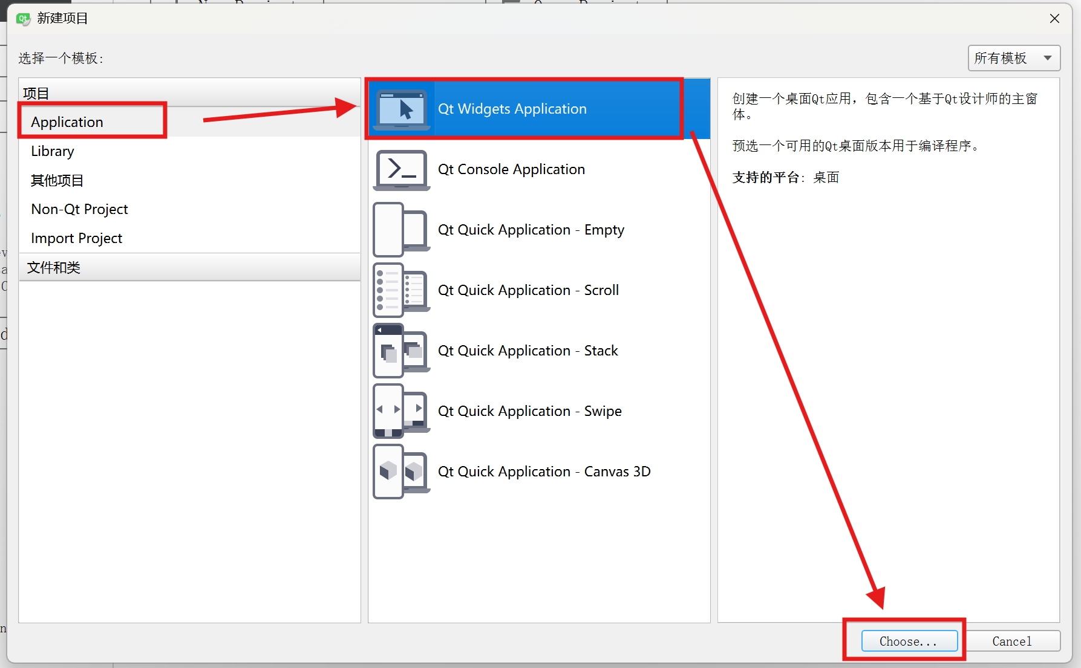Select the Application project category

(189, 122)
